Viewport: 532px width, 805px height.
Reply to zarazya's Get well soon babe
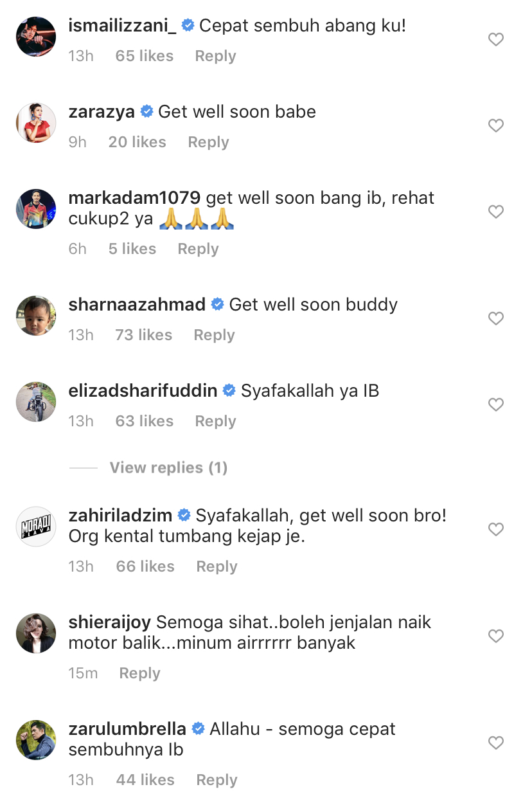[208, 142]
